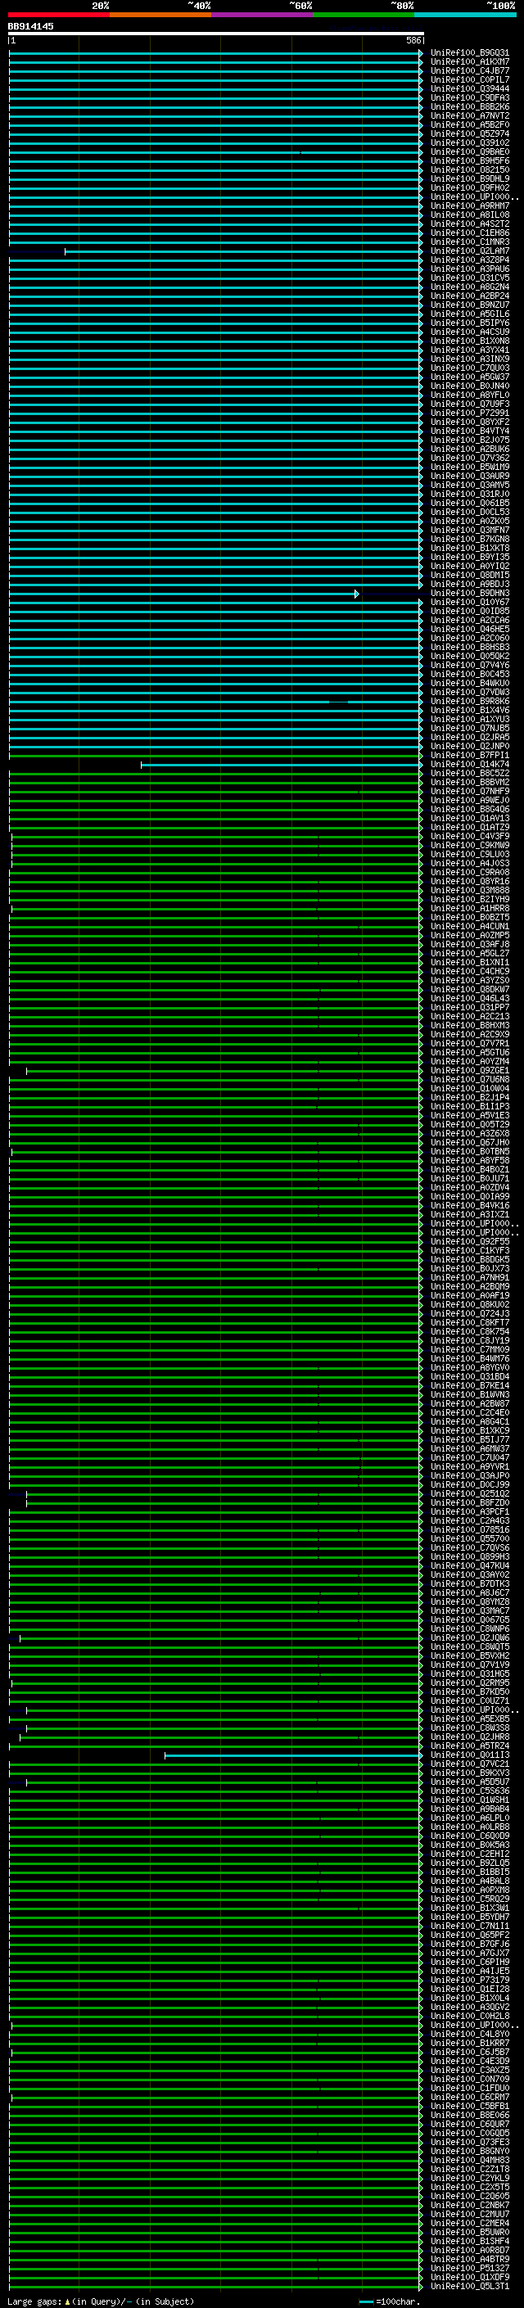Select the UniRef100_C7QU03 label
The image size is (524, 2308).
[x=470, y=368]
